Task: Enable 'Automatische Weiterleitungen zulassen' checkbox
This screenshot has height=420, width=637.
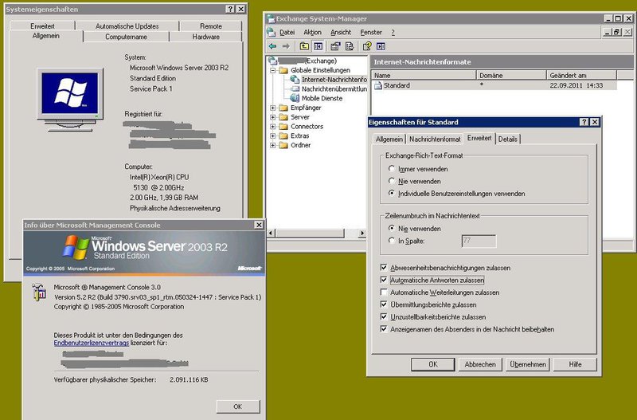Action: tap(384, 292)
